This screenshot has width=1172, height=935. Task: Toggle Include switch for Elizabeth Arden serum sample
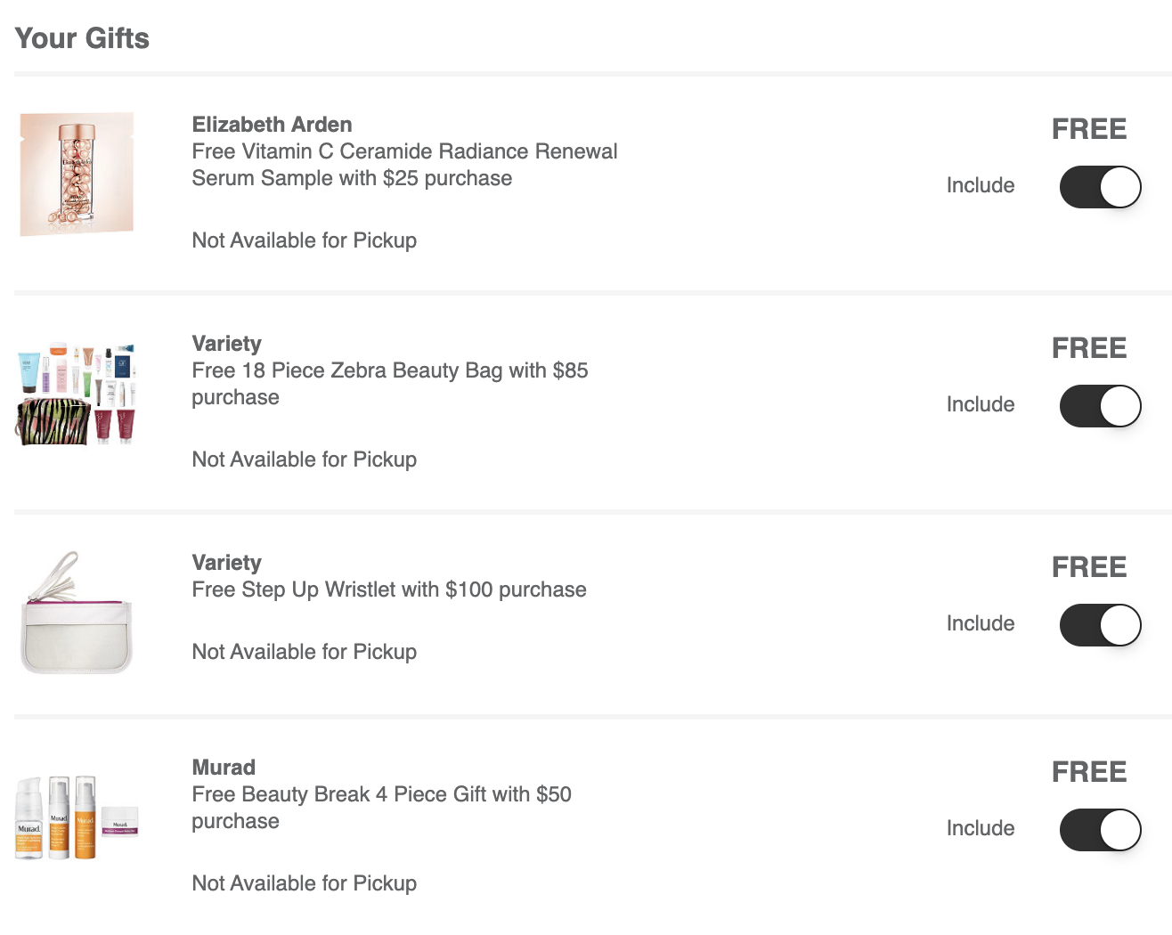(1100, 187)
